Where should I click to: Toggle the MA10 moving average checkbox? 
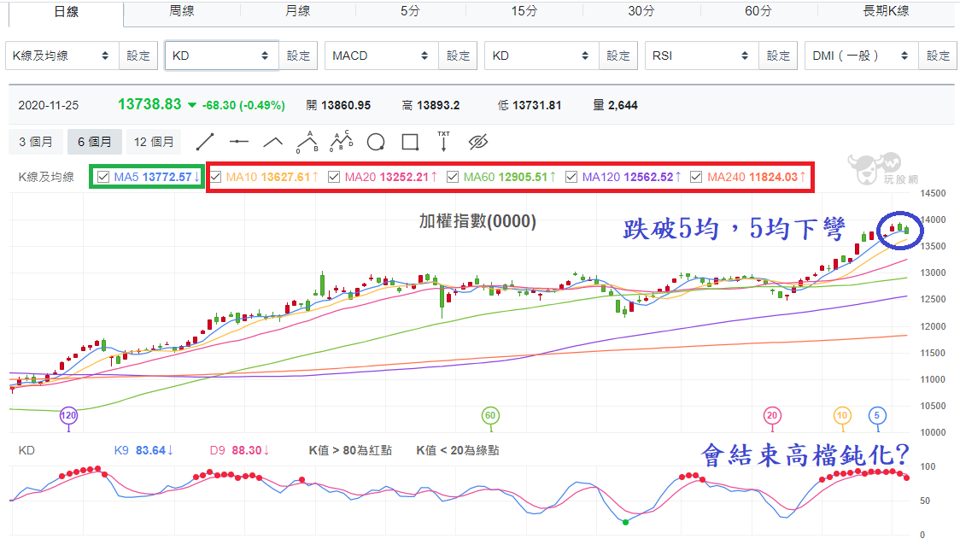click(215, 177)
